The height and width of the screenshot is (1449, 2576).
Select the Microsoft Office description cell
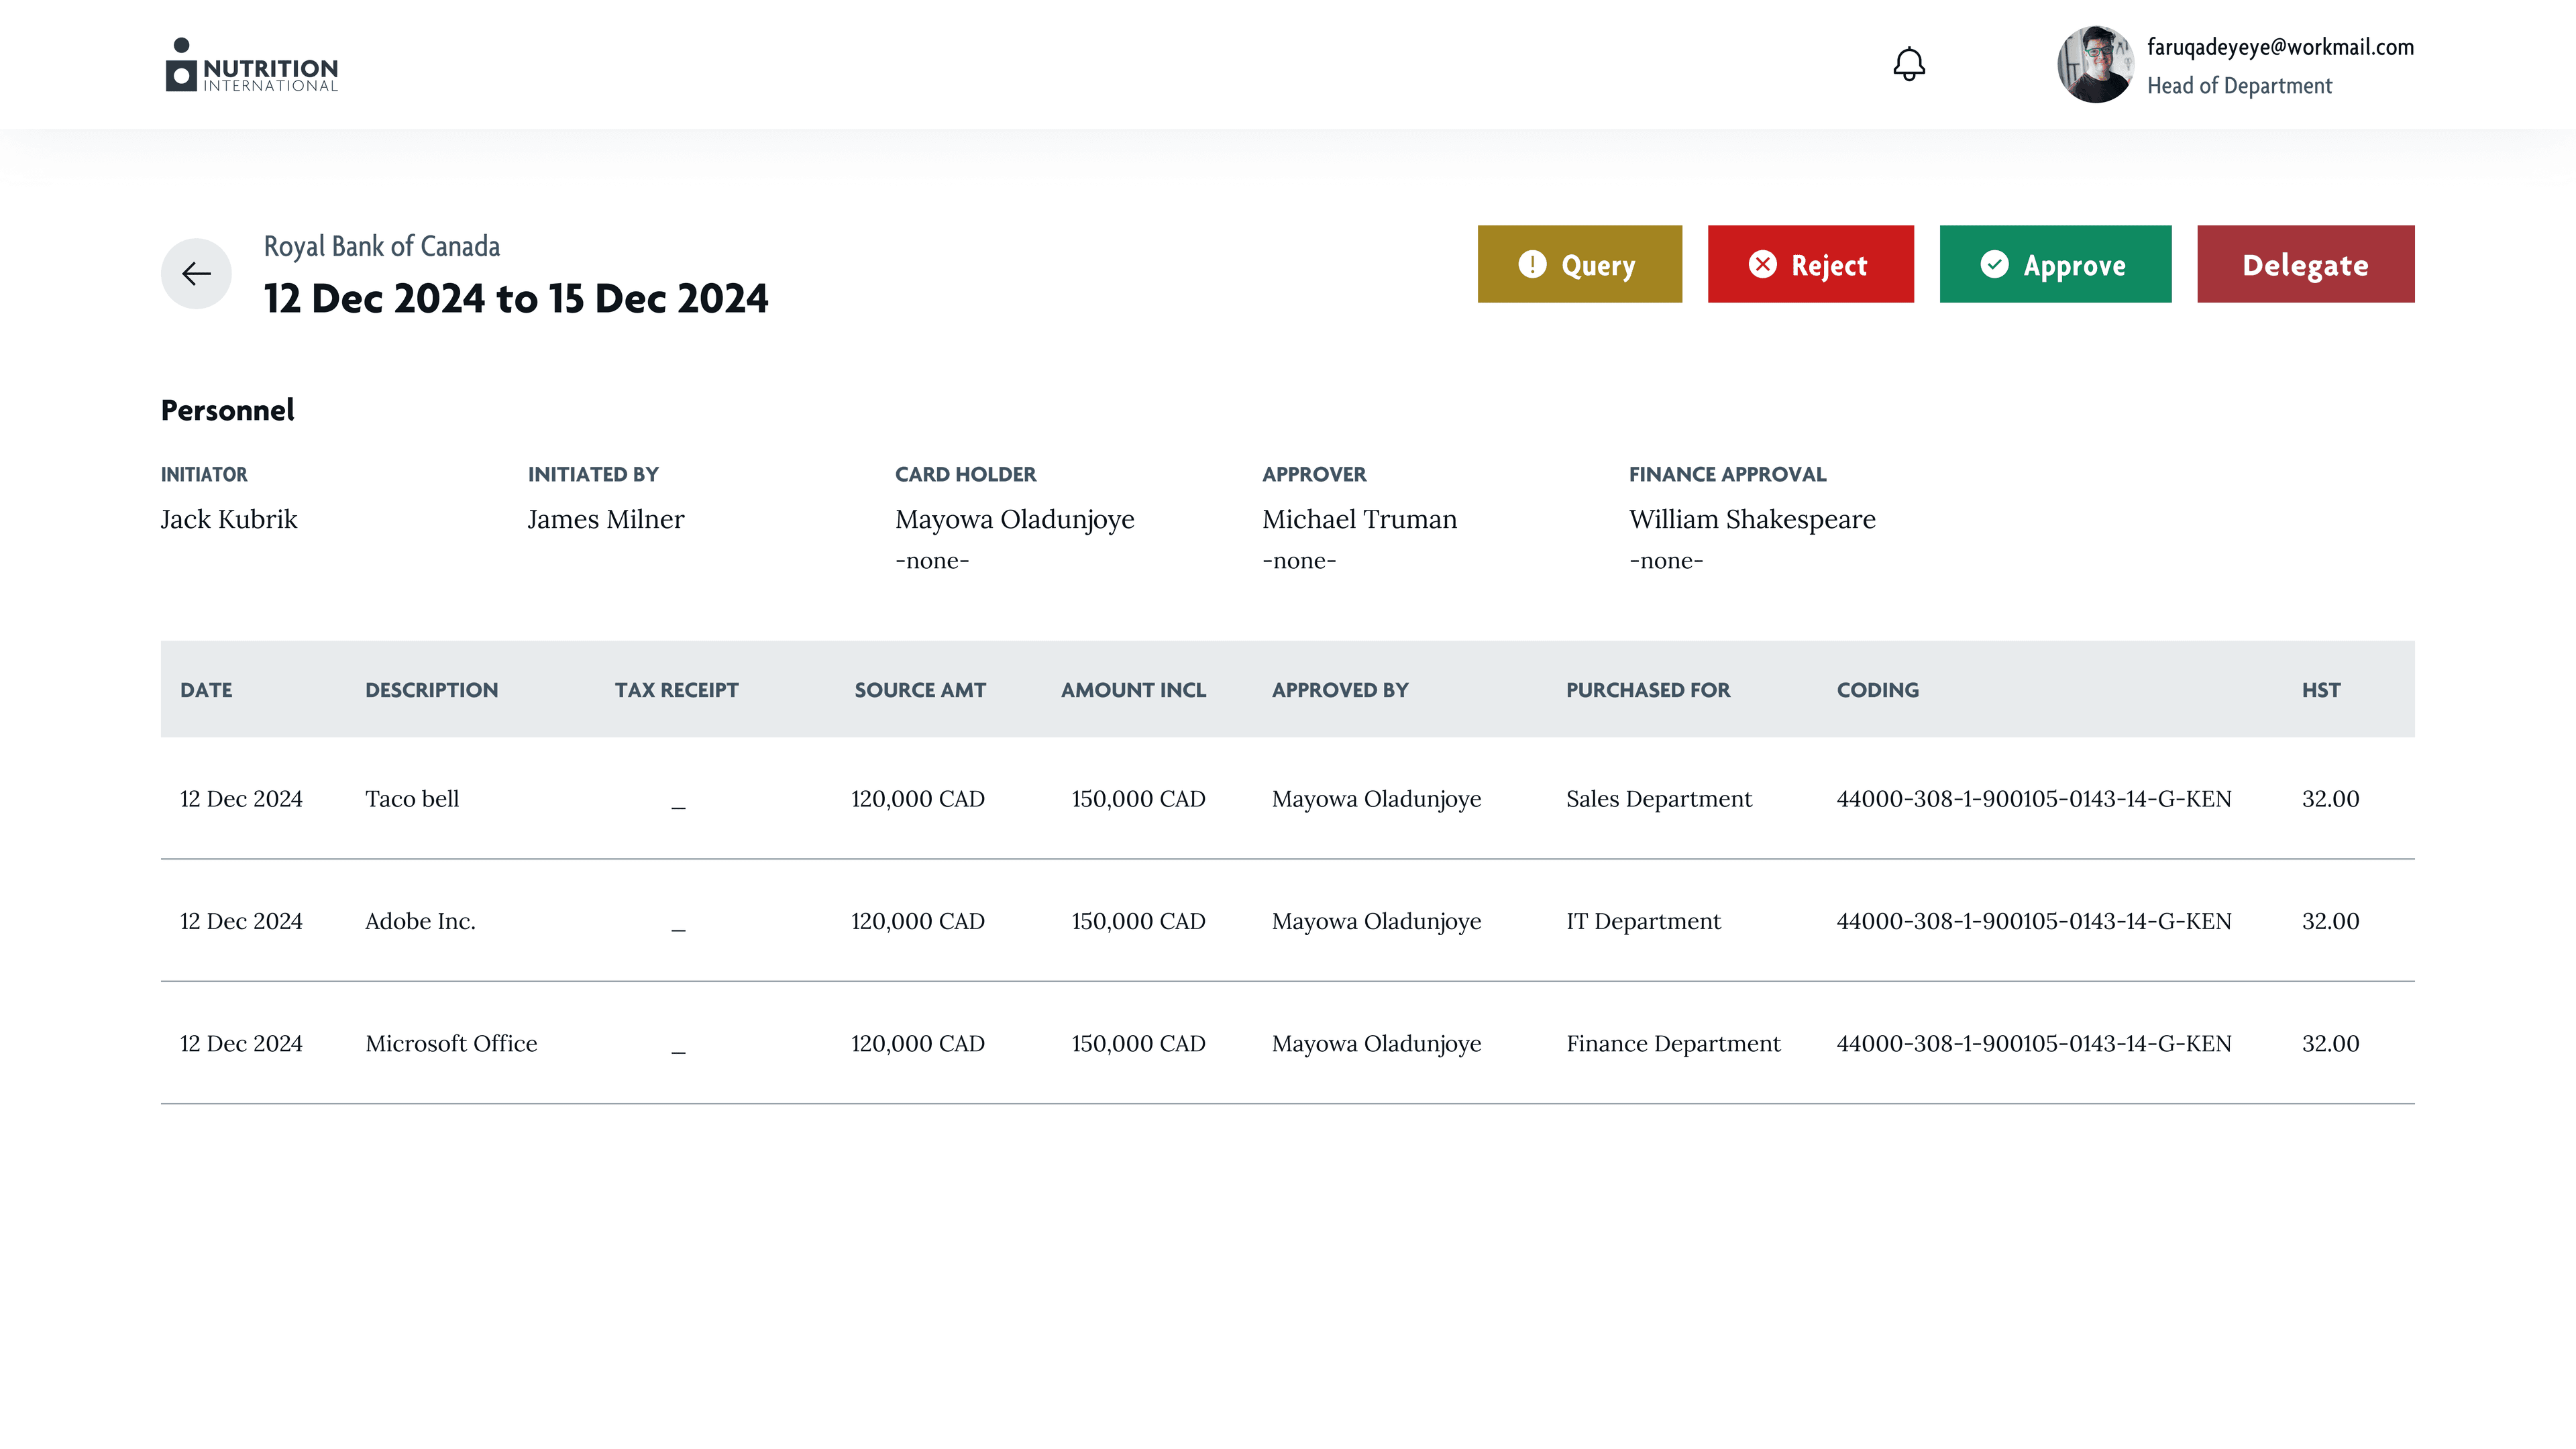[451, 1043]
